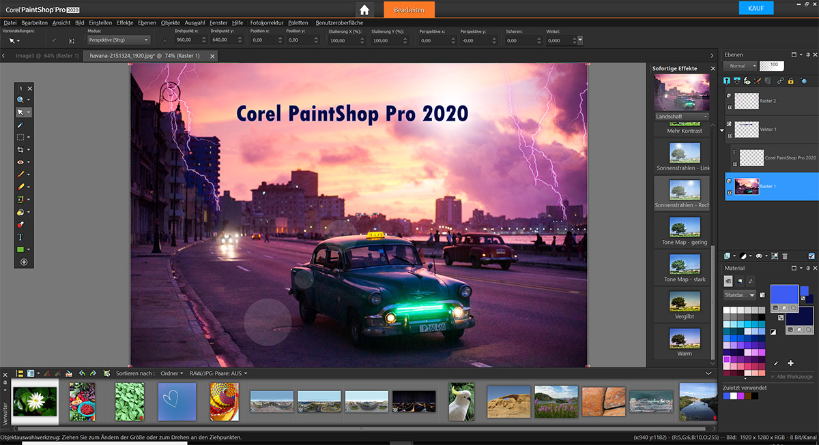819x445 pixels.
Task: Select the Eraser tool in toolbox
Action: click(x=20, y=187)
